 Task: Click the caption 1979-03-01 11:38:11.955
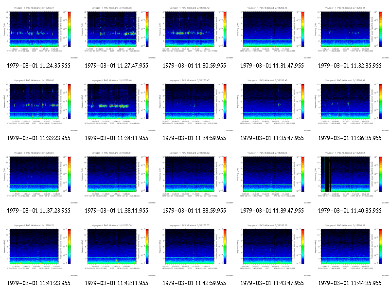coord(117,211)
